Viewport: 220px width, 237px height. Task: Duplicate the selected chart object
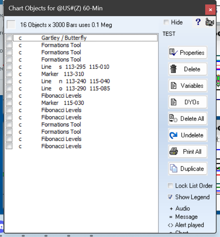188,169
